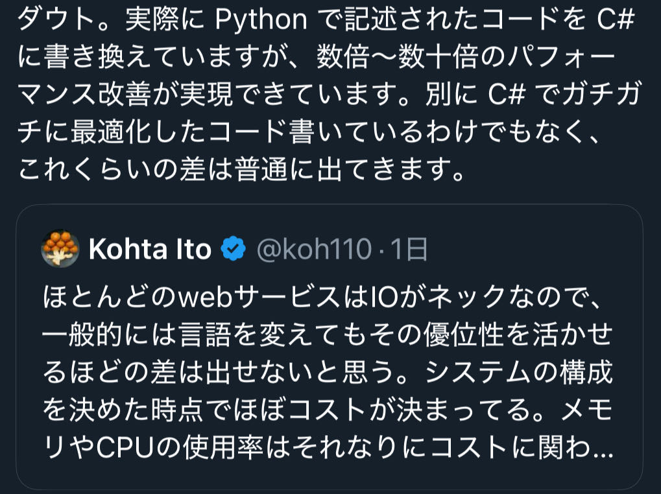This screenshot has height=494, width=661.
Task: Click the 1日 timestamp
Action: point(409,249)
